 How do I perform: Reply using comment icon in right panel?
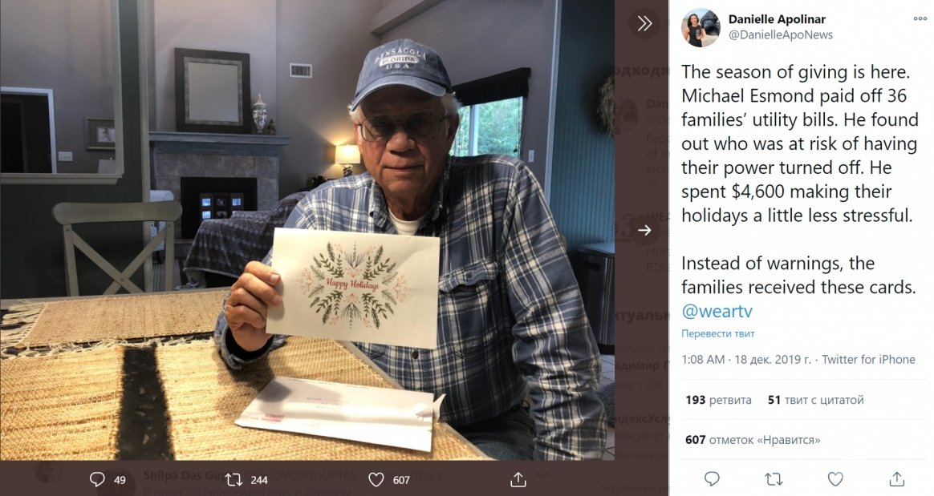click(x=712, y=479)
